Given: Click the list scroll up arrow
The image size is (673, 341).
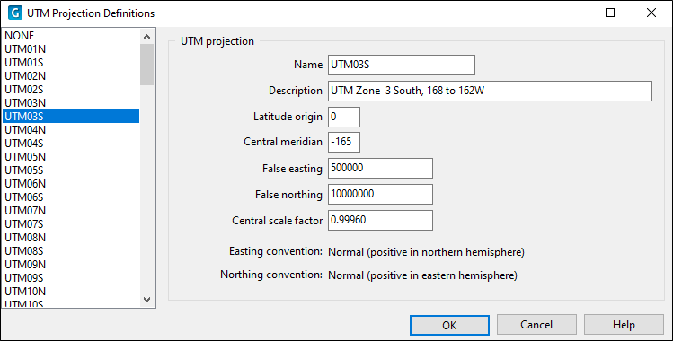Looking at the screenshot, I should click(x=146, y=37).
